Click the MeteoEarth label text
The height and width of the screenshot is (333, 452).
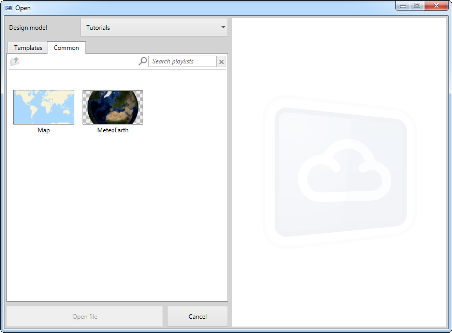coord(113,130)
